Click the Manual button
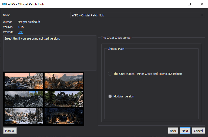Image resolution: width=208 pixels, height=137 pixels. point(10,131)
